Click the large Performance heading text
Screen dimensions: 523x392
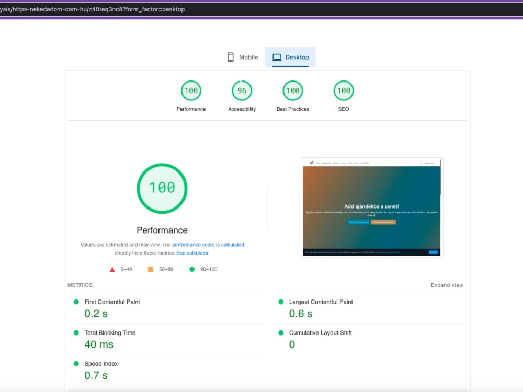click(x=162, y=230)
